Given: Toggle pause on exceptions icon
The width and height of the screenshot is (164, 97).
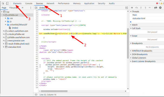Looking at the screenshot, I should point(160,8).
